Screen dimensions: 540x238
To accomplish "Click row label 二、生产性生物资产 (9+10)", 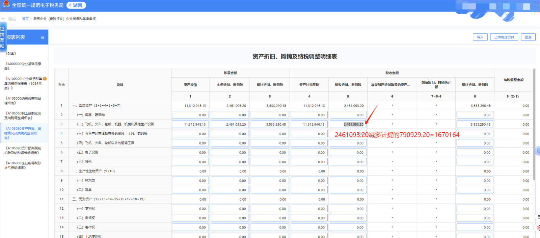I will coord(93,171).
